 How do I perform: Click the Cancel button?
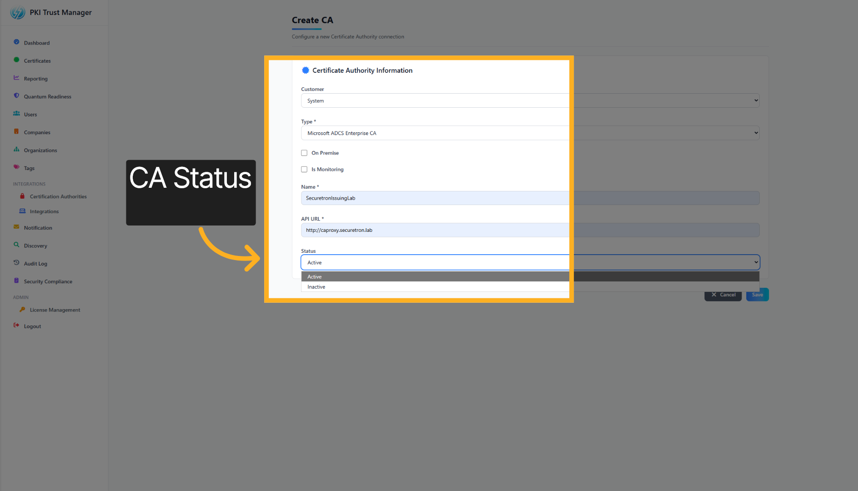click(723, 295)
